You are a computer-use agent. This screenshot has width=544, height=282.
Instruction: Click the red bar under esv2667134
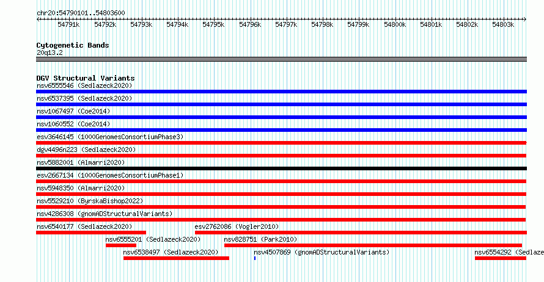point(281,181)
